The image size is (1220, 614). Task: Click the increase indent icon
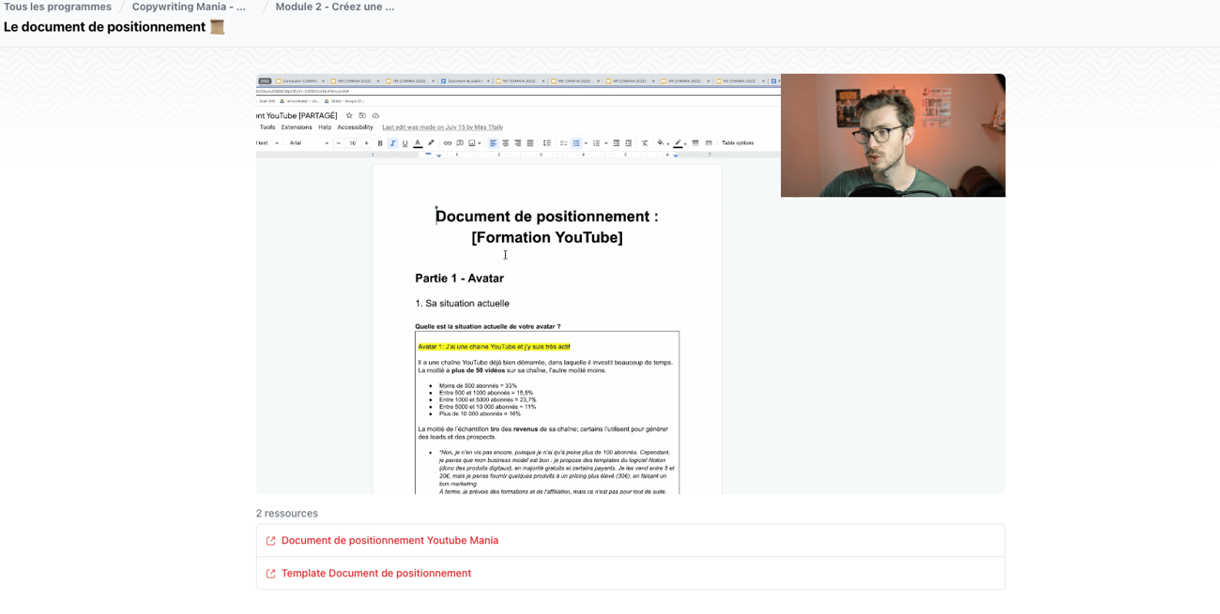coord(629,143)
